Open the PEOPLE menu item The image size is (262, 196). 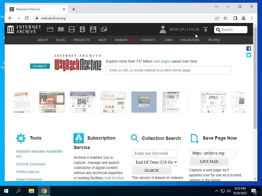click(214, 40)
